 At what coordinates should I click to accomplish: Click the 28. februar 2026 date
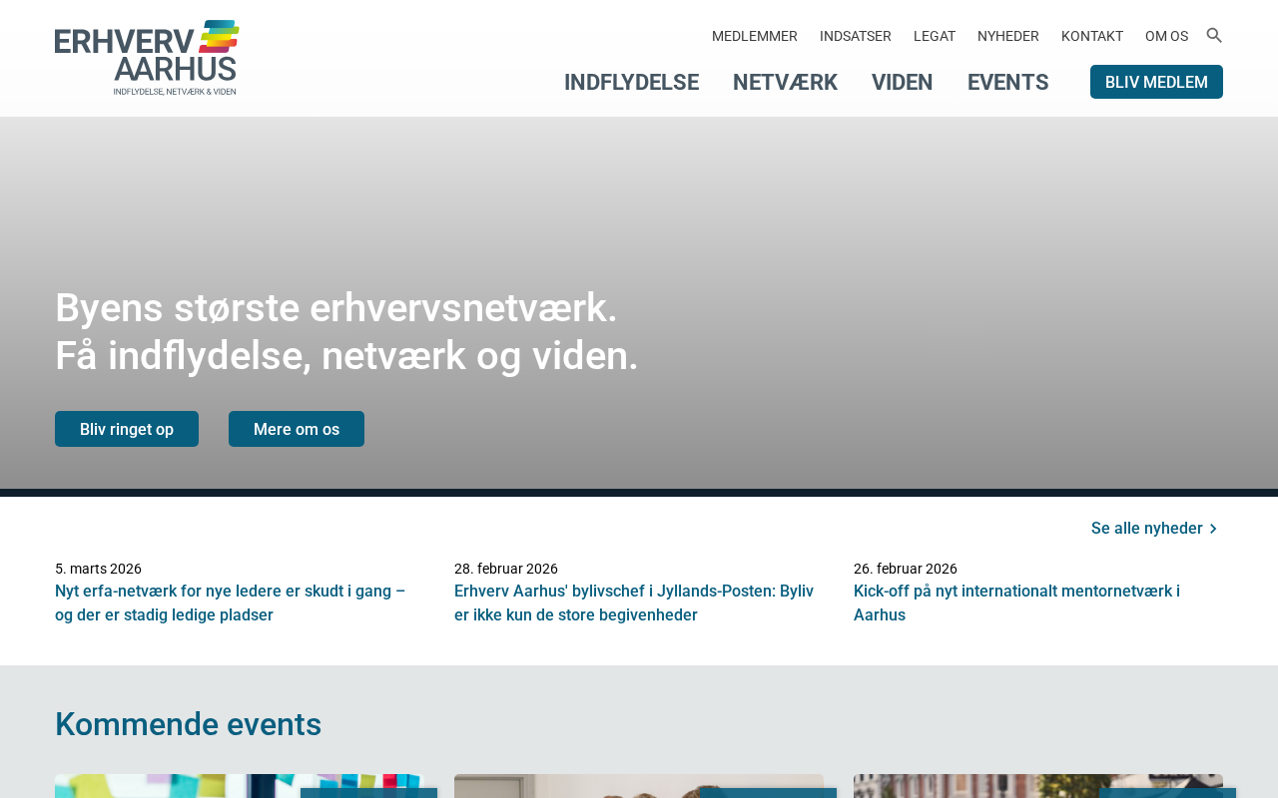click(506, 569)
